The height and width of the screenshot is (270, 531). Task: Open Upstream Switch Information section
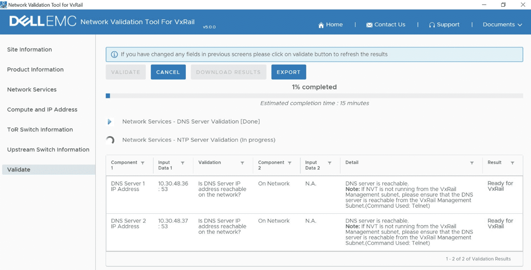pos(48,150)
